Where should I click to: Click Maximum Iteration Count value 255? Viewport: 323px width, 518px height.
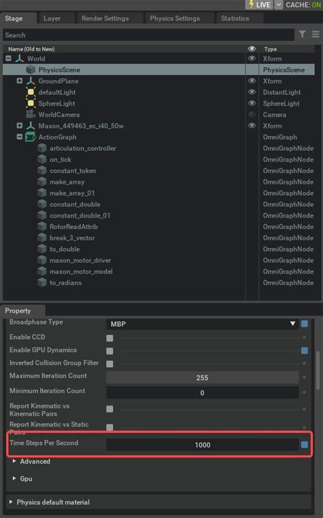coord(202,377)
